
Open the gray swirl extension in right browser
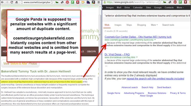[x=170, y=2]
